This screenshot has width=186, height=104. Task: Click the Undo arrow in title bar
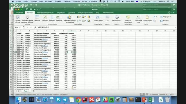tap(35, 10)
